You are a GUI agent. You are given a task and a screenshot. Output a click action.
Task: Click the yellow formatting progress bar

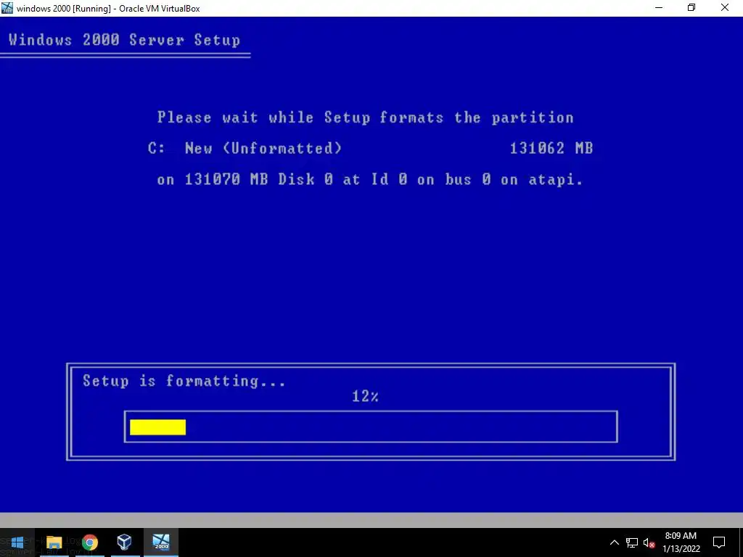(157, 427)
